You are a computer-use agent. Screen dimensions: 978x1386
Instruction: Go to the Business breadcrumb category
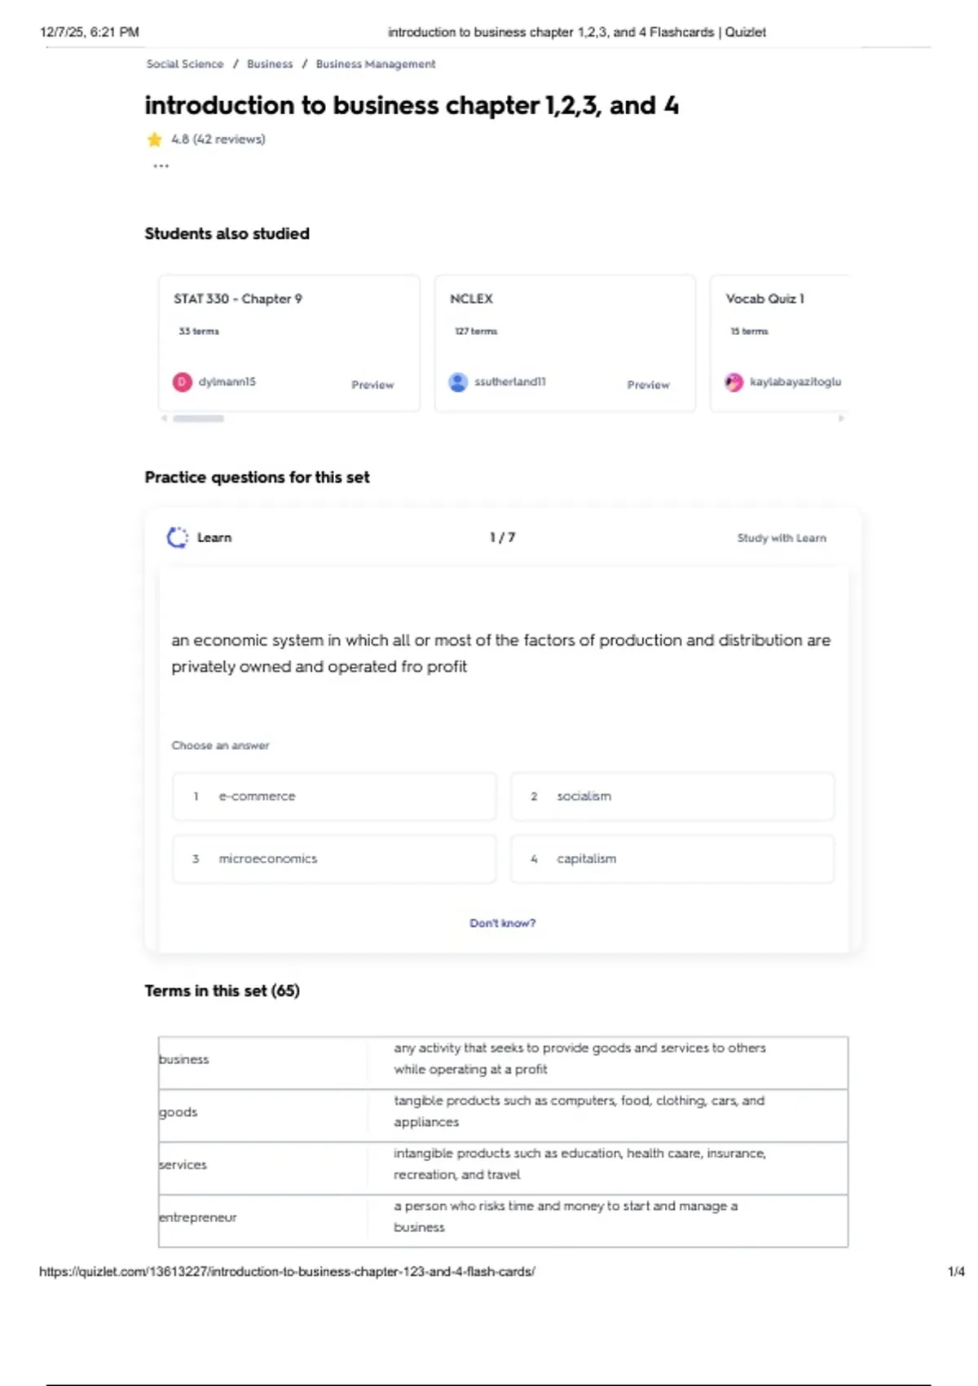tap(270, 64)
